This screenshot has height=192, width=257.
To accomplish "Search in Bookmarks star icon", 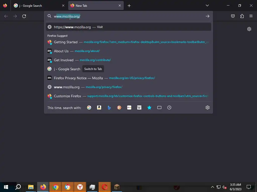I will 149,107.
